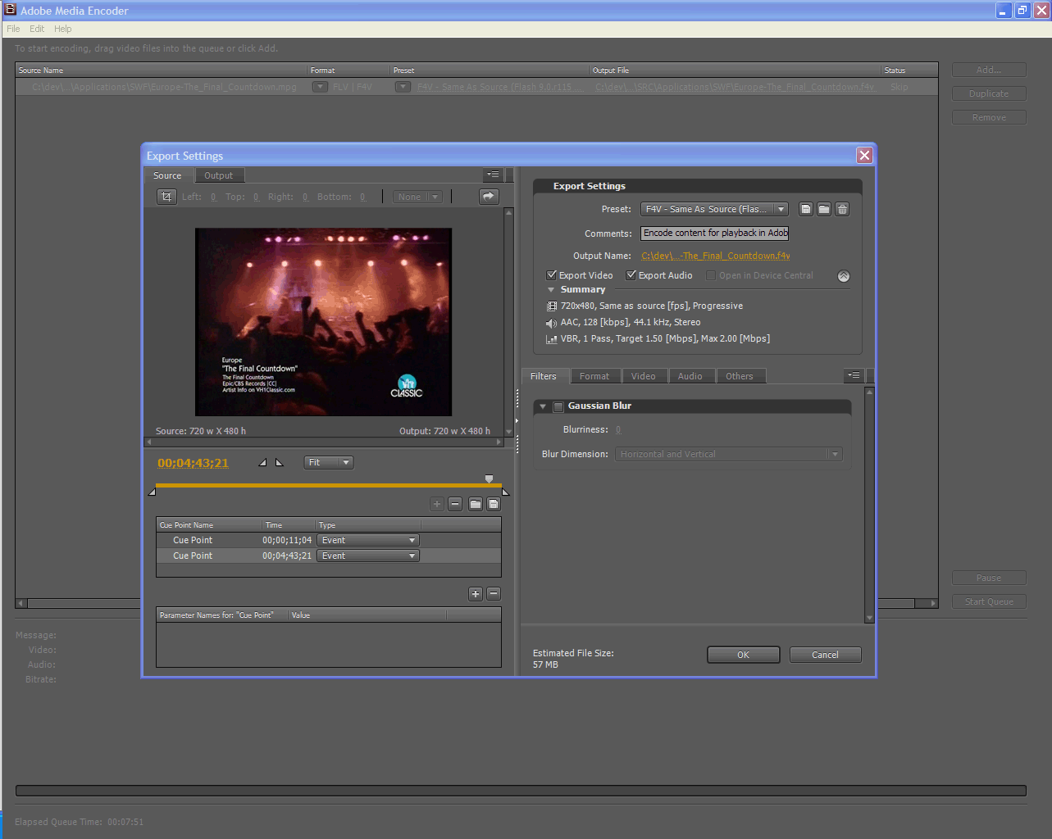Toggle Export Audio checkbox

click(631, 275)
